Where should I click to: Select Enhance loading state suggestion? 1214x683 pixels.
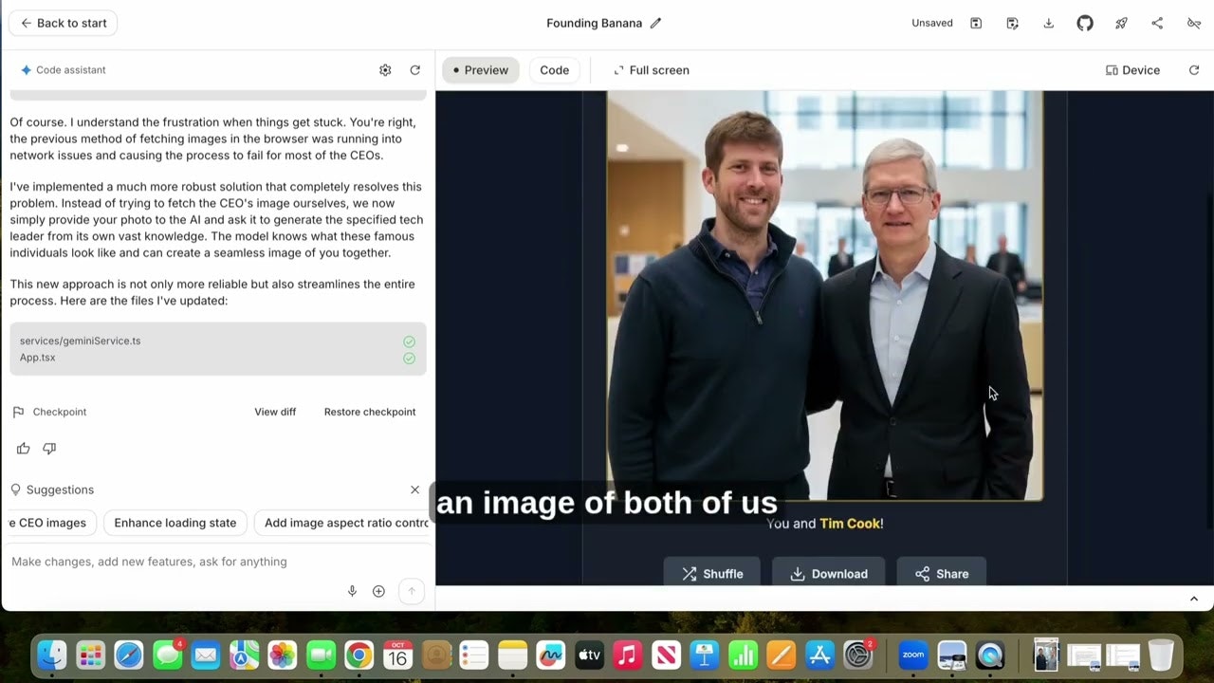(175, 523)
